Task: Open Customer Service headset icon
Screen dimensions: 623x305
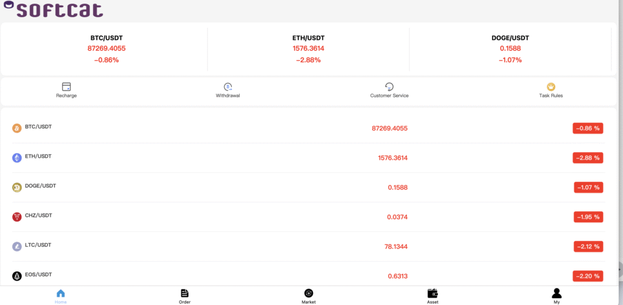Action: point(389,86)
